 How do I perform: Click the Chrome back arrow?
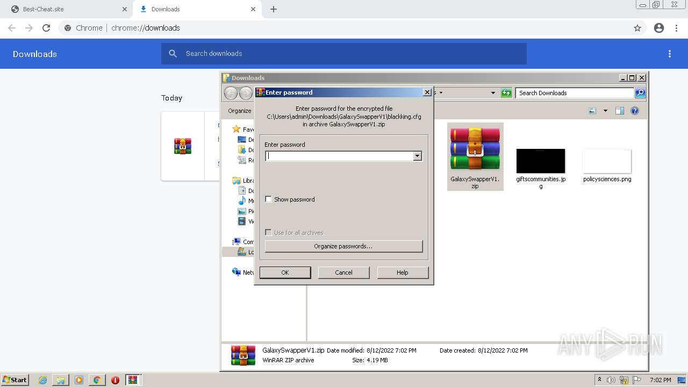[x=12, y=28]
